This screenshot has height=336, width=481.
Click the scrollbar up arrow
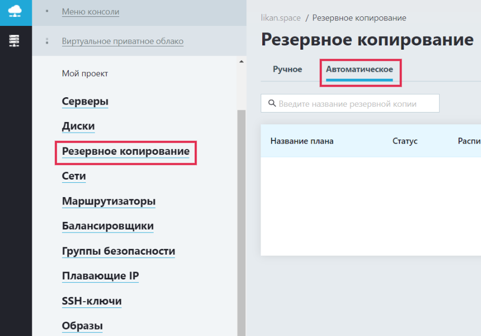(x=242, y=61)
